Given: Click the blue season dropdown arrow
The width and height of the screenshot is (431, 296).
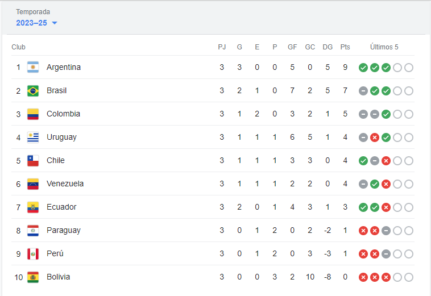Looking at the screenshot, I should coord(55,23).
